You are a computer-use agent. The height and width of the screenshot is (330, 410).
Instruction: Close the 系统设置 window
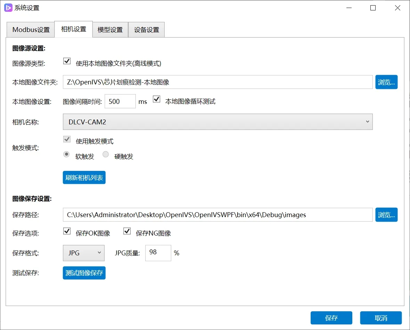(x=397, y=8)
